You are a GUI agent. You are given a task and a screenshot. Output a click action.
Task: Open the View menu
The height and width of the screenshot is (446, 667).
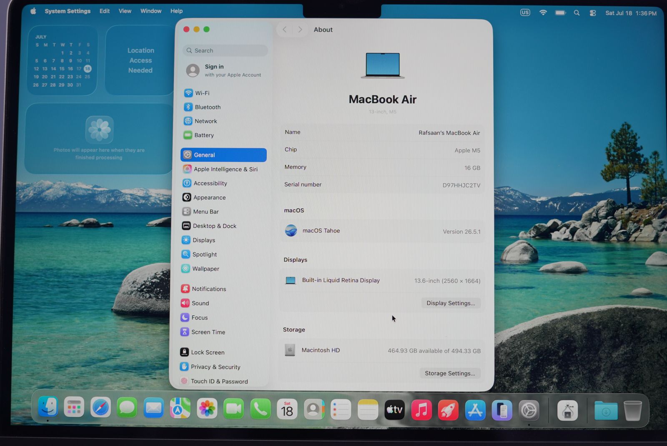point(125,11)
